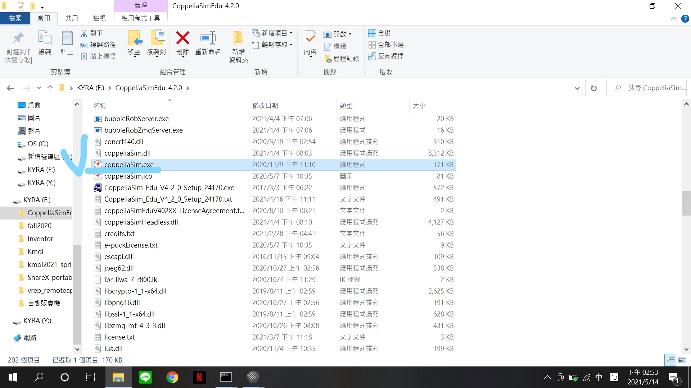
Task: Show file History (歷程記錄)
Action: tap(342, 59)
